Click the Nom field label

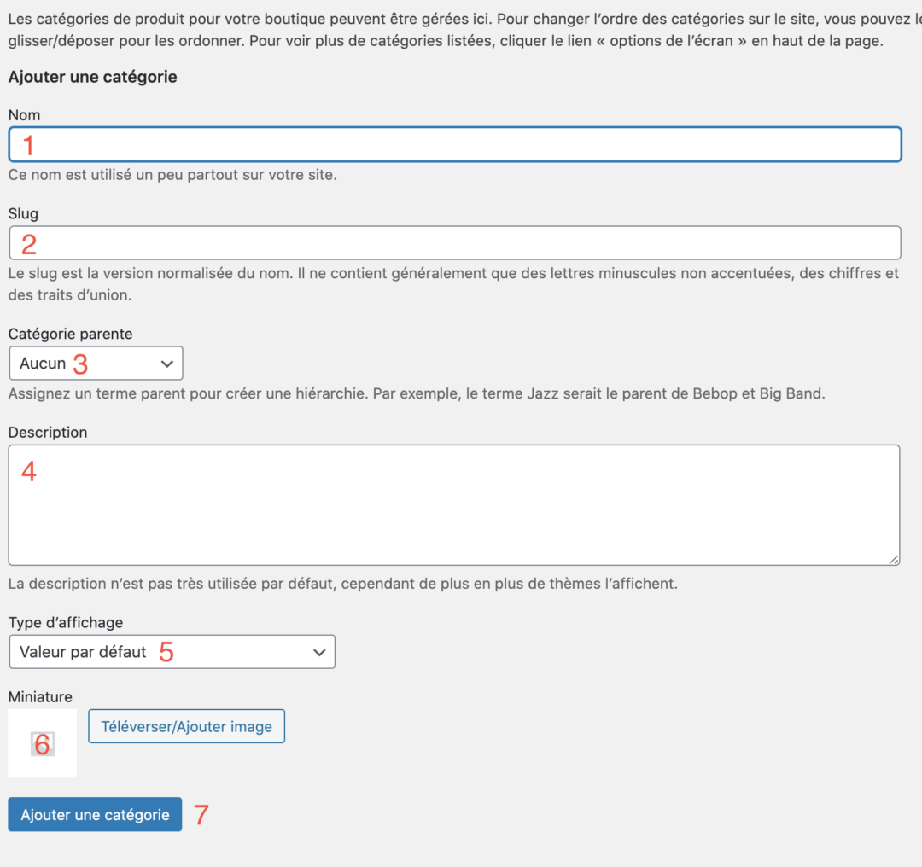(24, 115)
